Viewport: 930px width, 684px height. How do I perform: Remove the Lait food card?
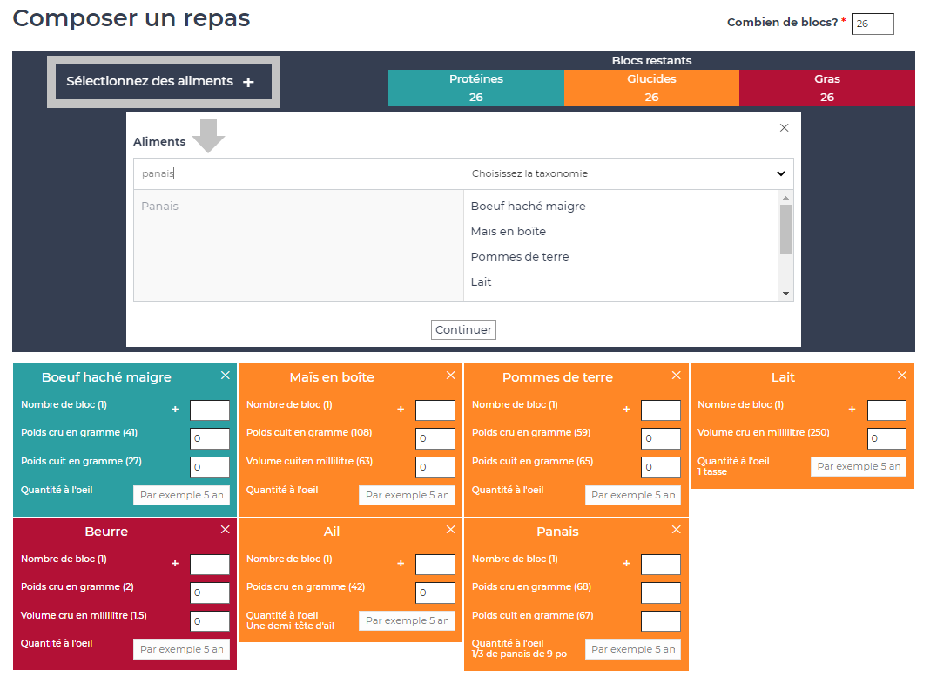click(902, 376)
